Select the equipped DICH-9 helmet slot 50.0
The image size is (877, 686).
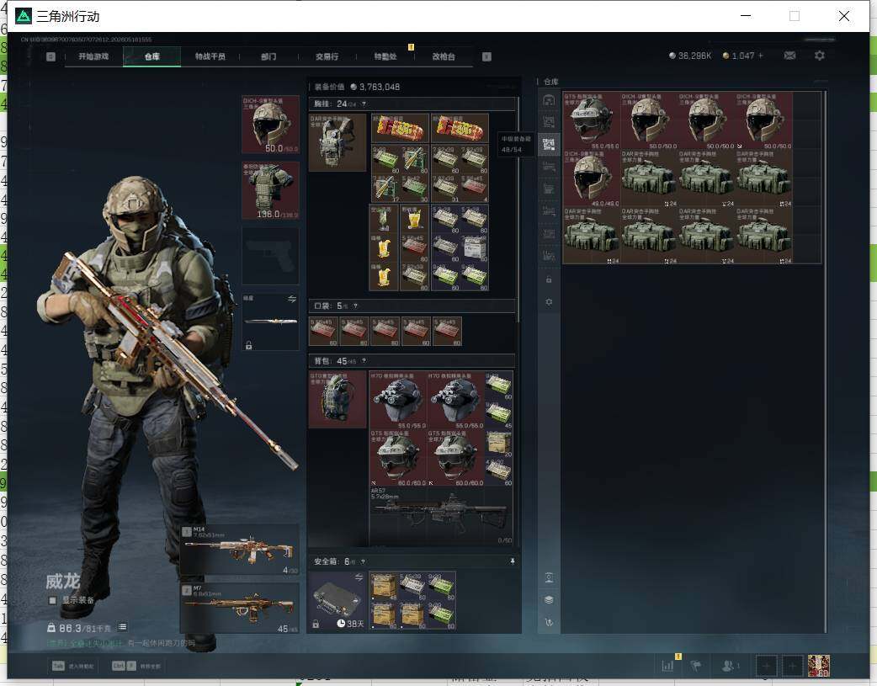click(270, 125)
